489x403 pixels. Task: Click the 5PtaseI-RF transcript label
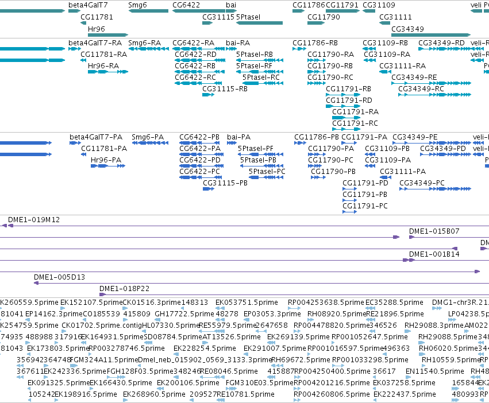click(254, 66)
